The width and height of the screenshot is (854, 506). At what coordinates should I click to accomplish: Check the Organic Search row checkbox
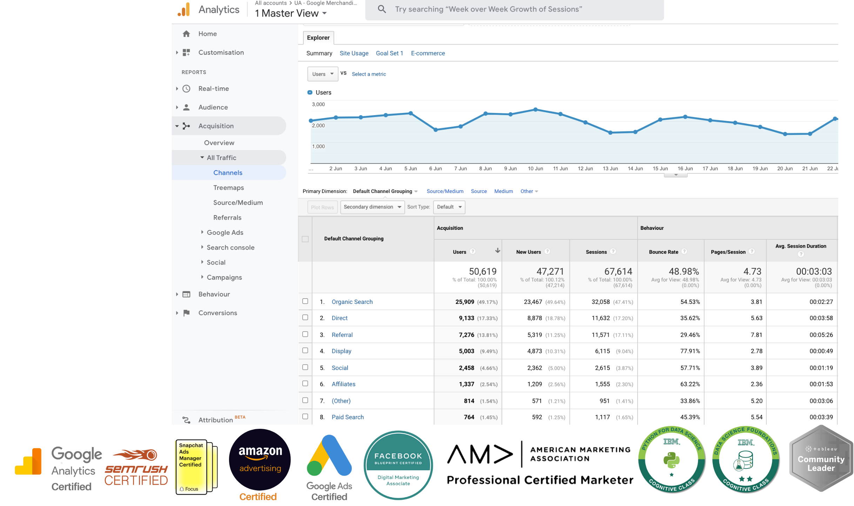click(x=305, y=301)
